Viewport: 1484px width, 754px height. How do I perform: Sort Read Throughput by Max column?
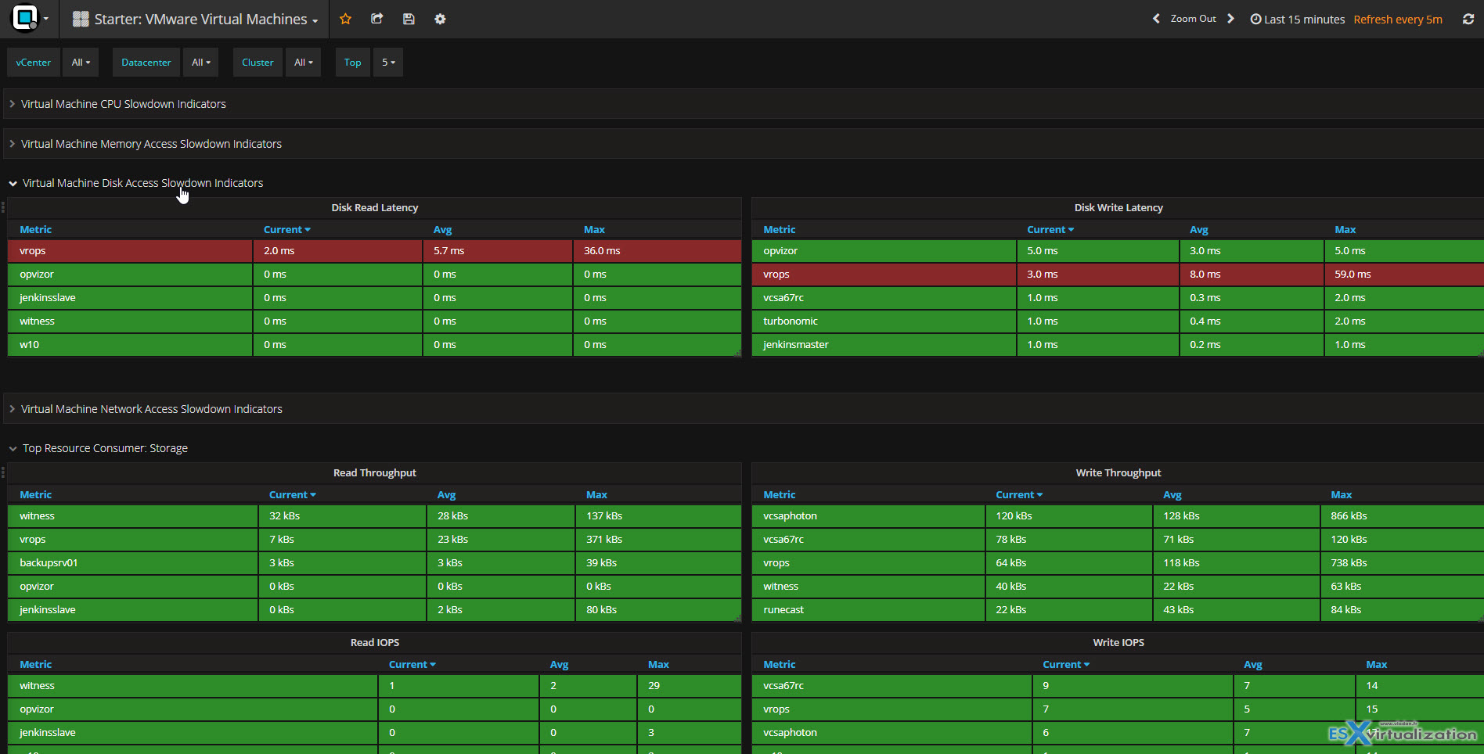click(x=596, y=494)
